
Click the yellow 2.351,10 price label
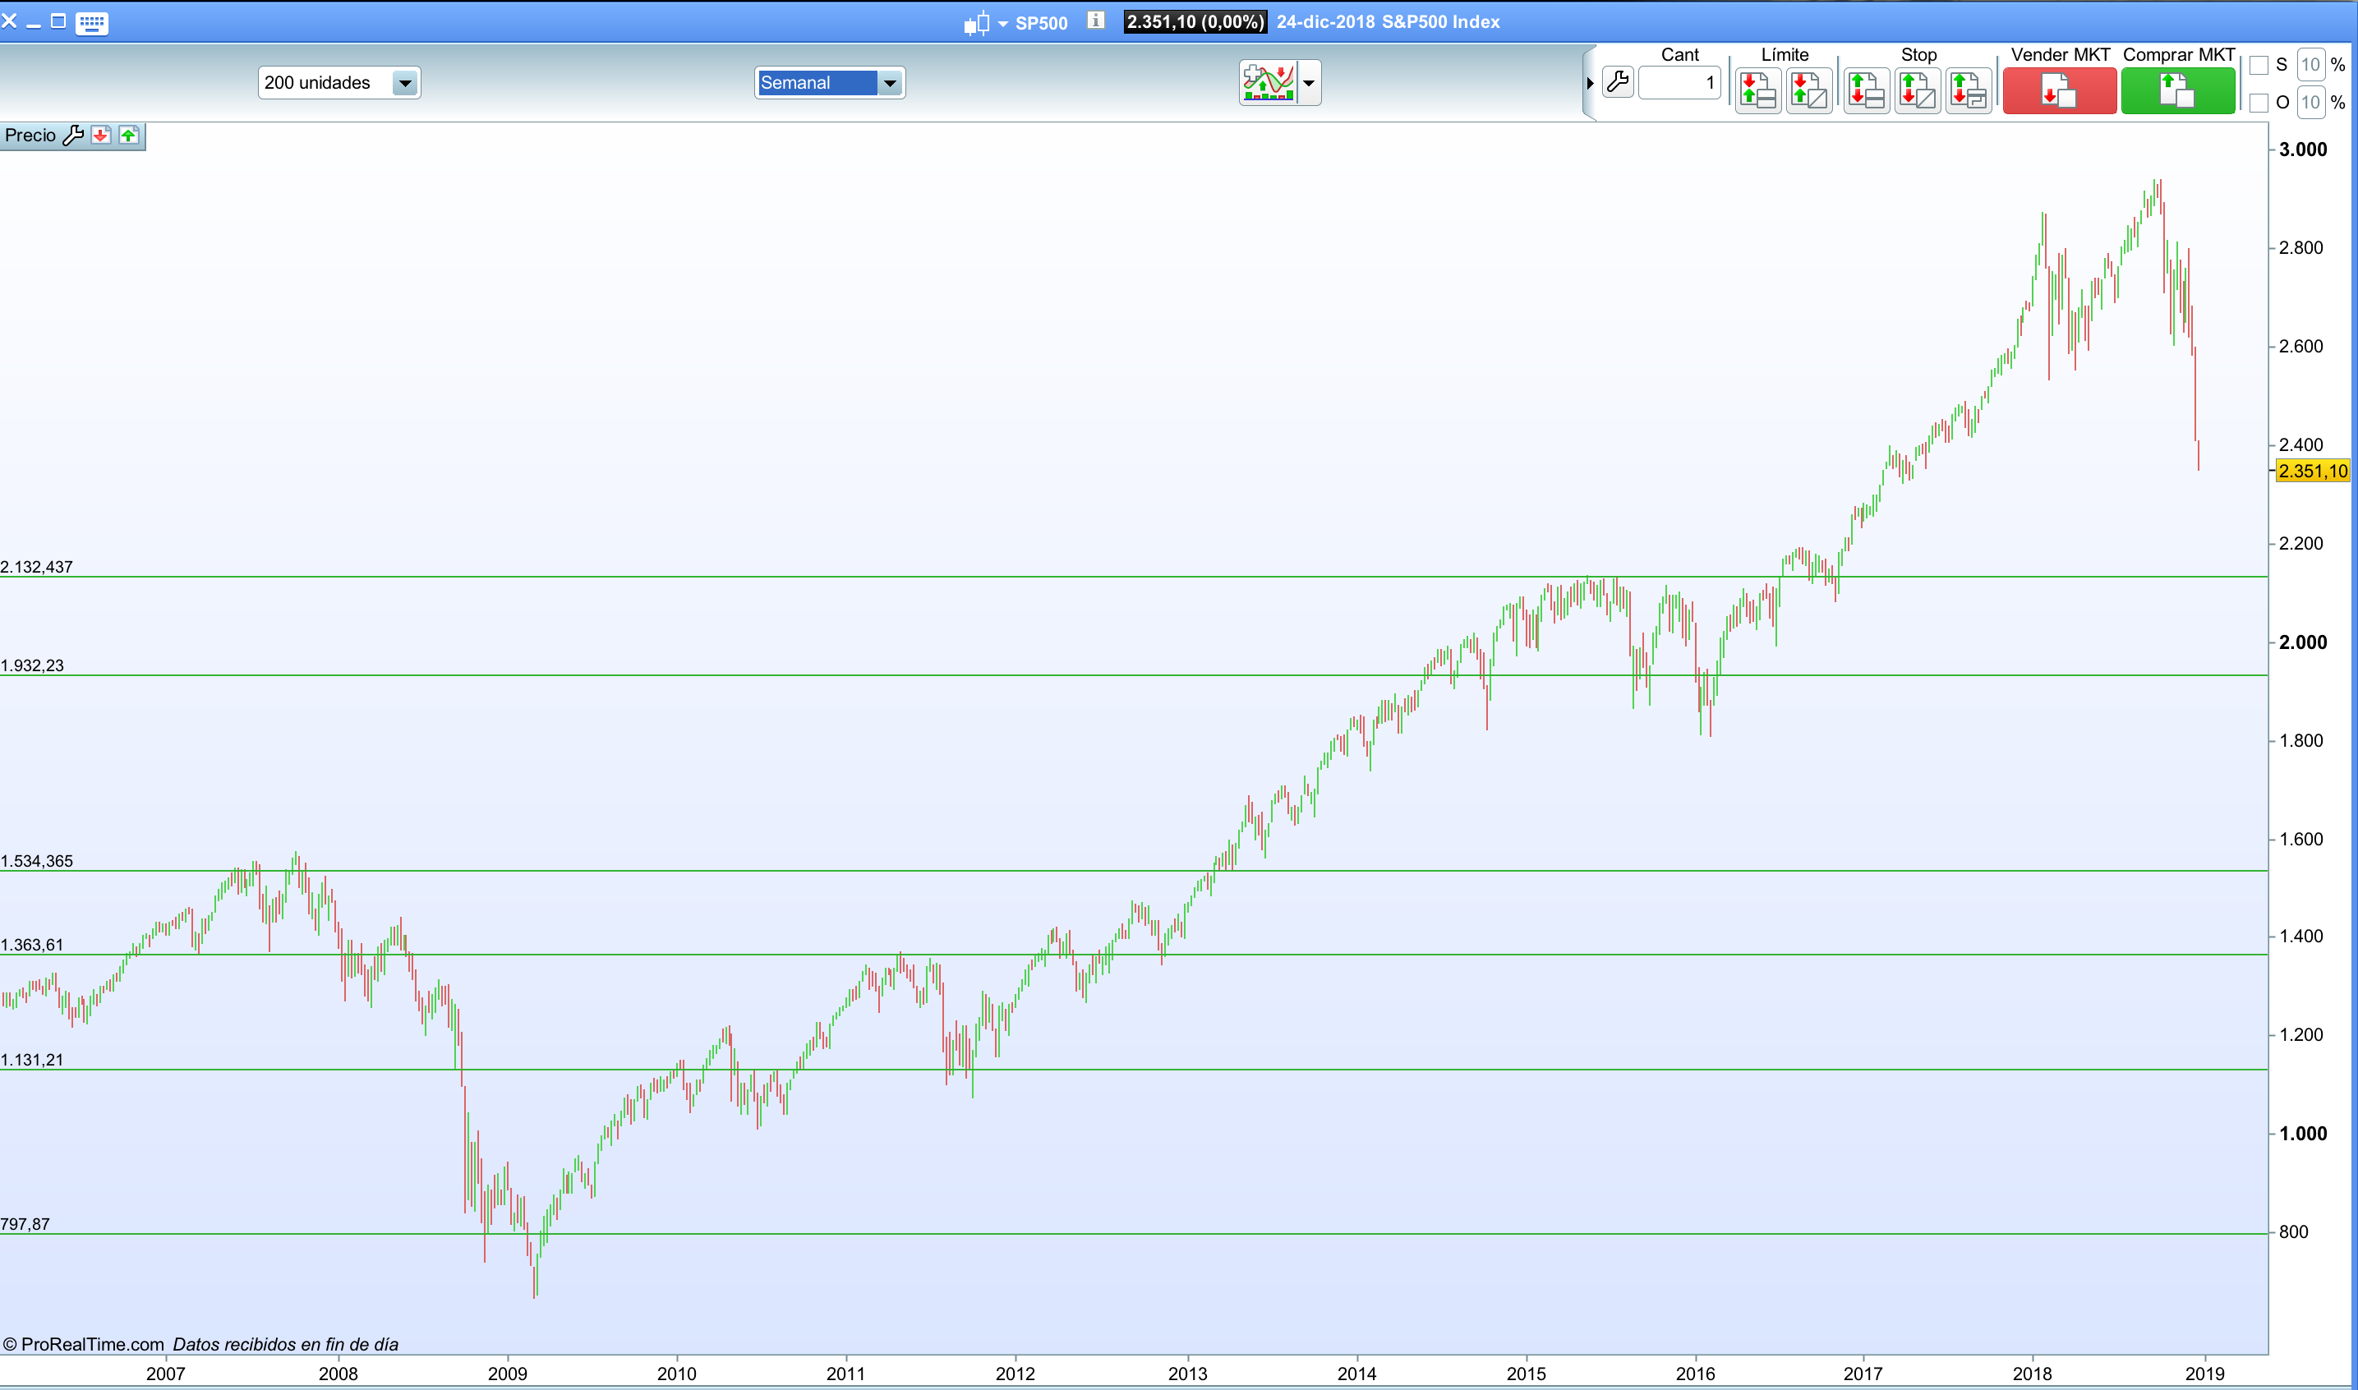click(x=2312, y=472)
